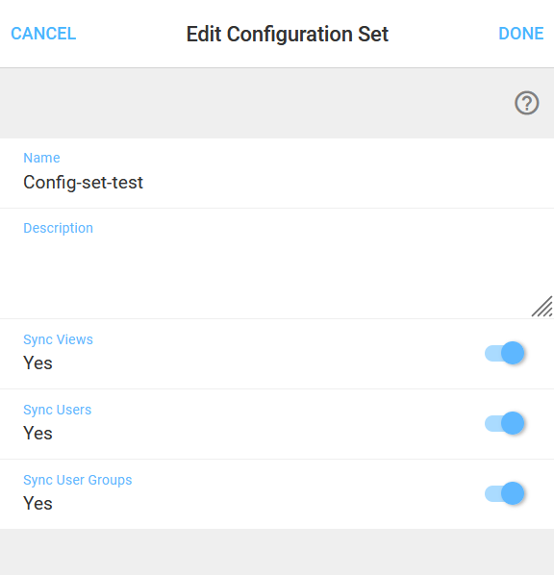This screenshot has height=575, width=554.
Task: Click the Yes value under Sync User Groups
Action: point(38,503)
